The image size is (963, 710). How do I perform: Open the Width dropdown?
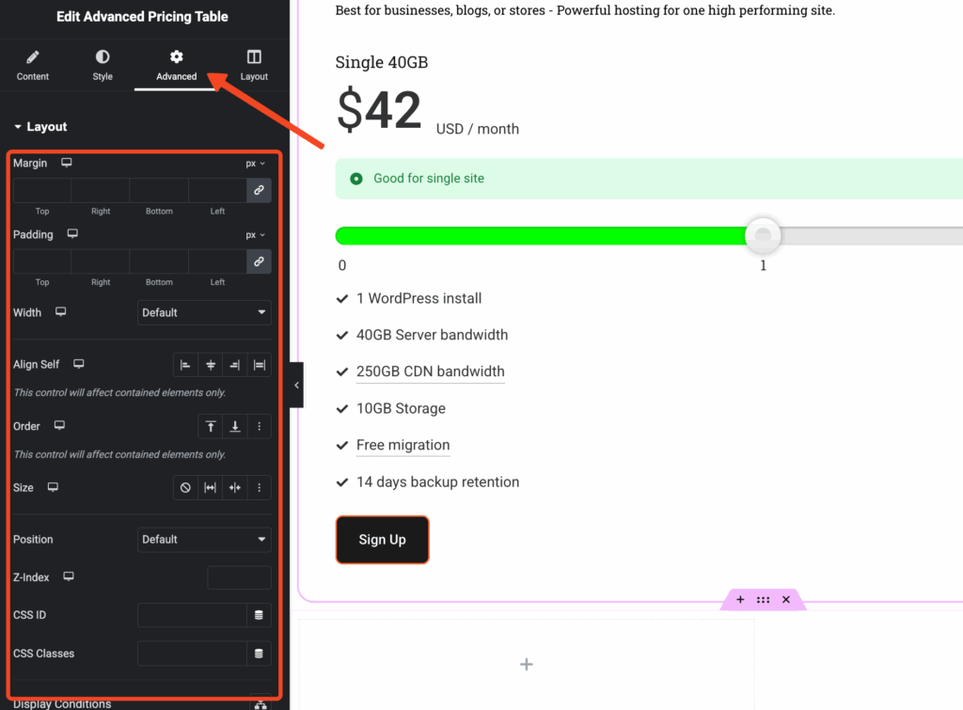[x=204, y=312]
